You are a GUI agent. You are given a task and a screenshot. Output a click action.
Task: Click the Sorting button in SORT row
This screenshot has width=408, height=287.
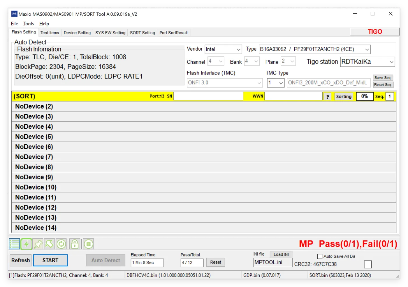point(344,97)
